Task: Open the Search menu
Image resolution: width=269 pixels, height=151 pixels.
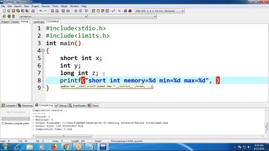Action: (18, 6)
